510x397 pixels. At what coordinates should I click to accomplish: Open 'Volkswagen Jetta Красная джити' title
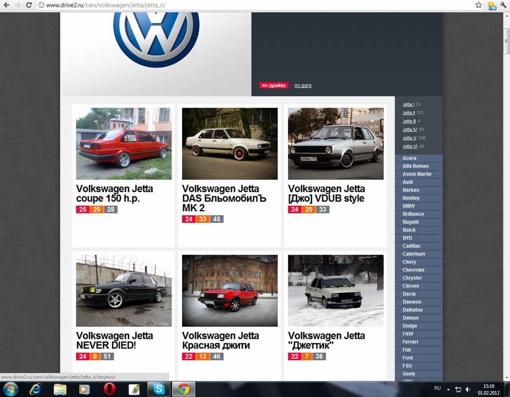coord(220,341)
